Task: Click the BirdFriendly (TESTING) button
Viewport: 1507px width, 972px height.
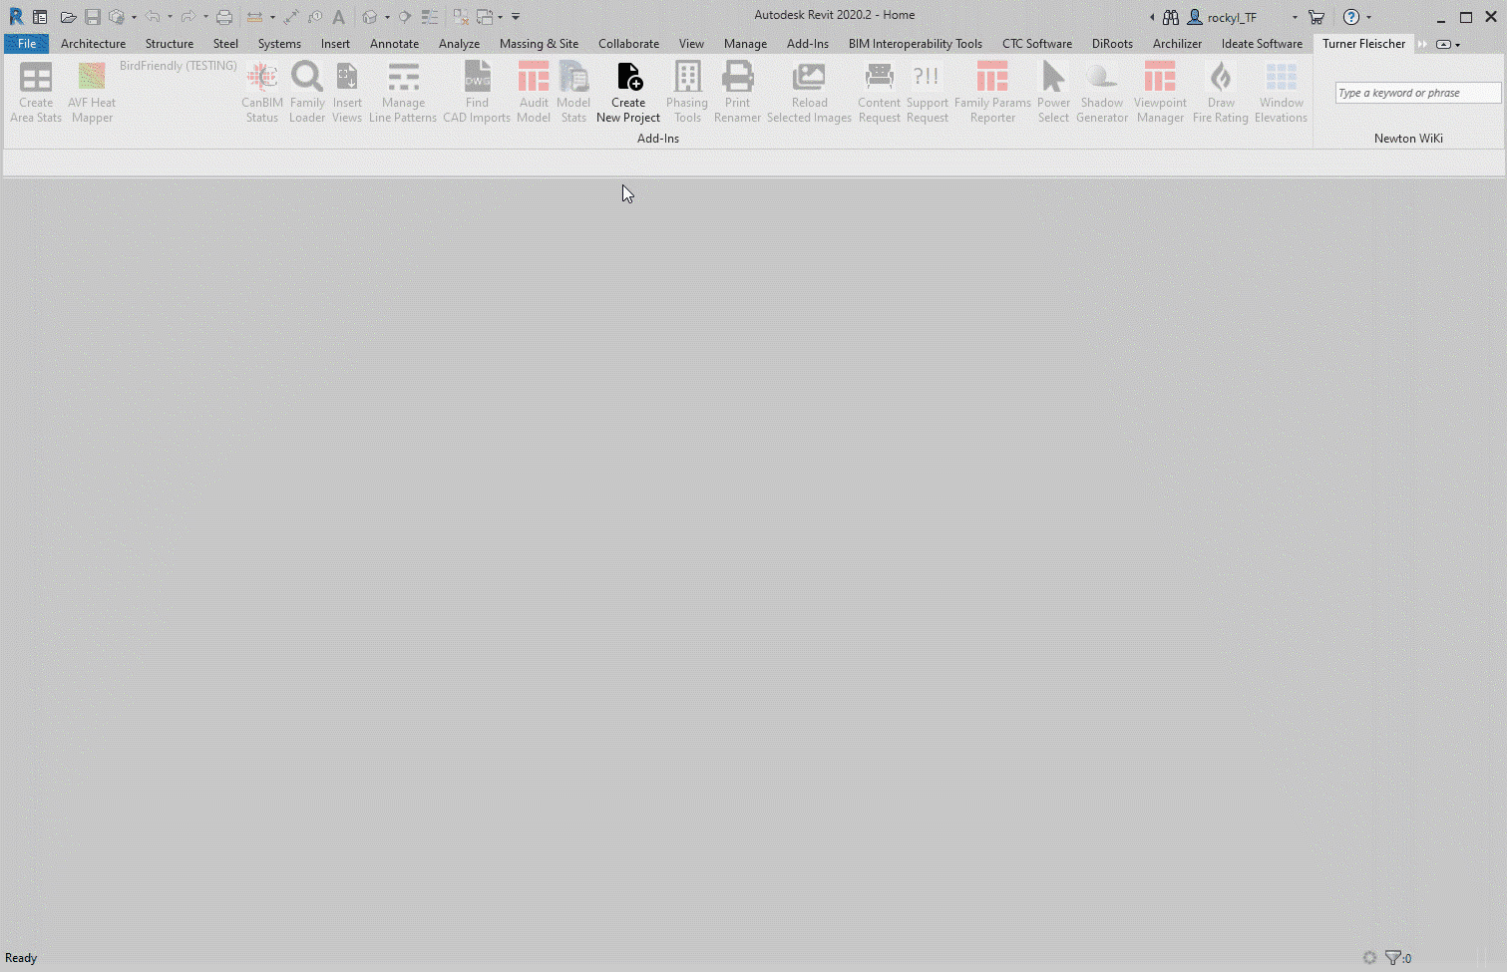Action: 179,66
